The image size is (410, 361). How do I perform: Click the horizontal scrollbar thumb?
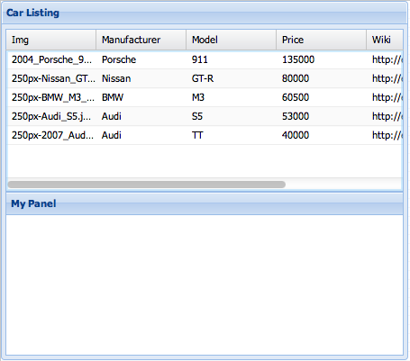coord(147,185)
